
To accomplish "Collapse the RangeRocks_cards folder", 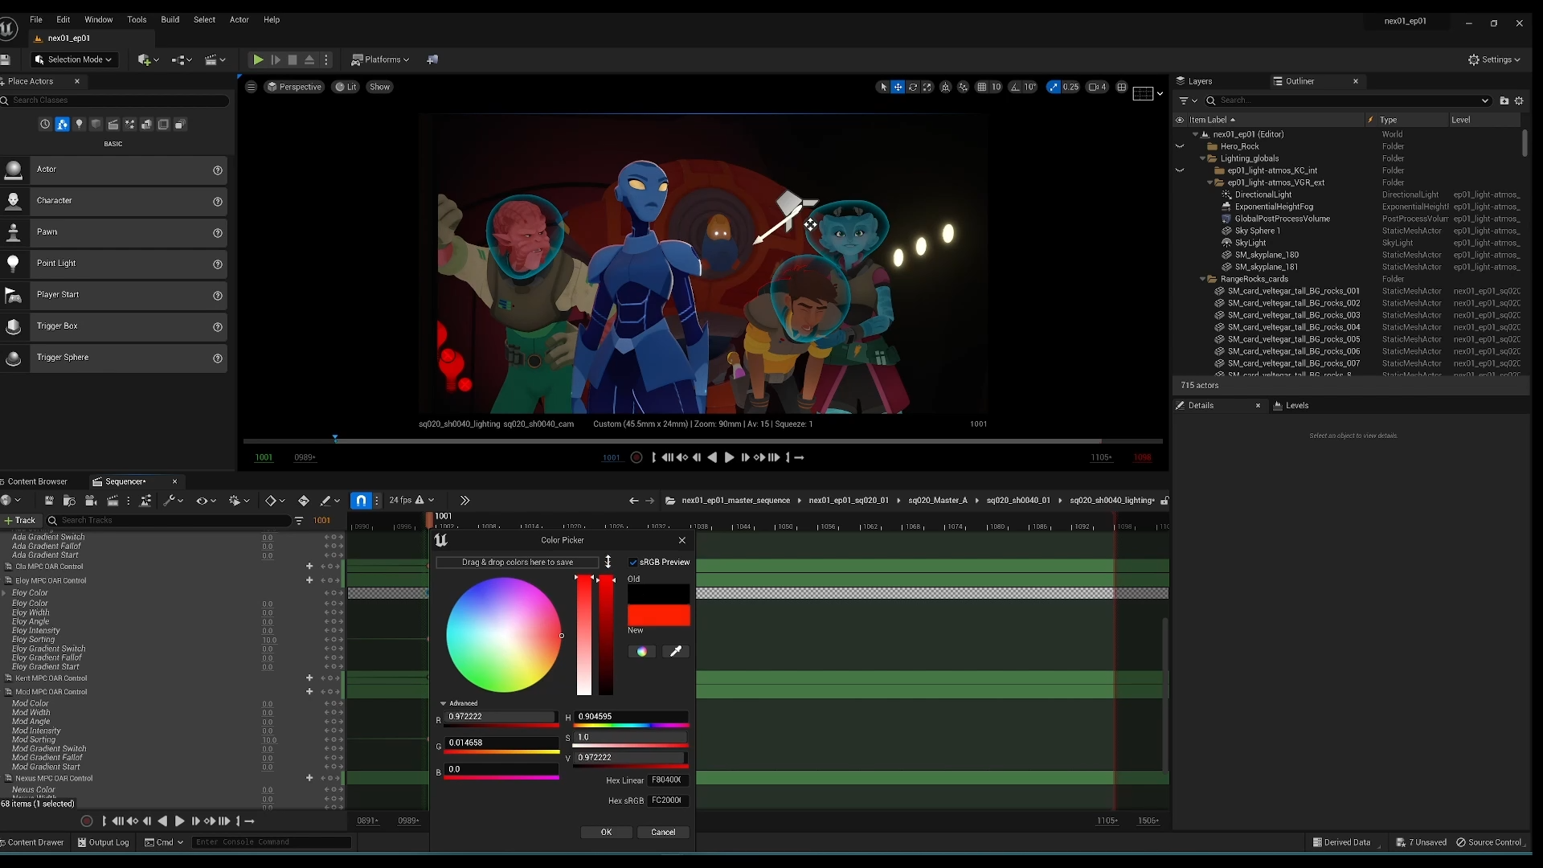I will [1203, 279].
